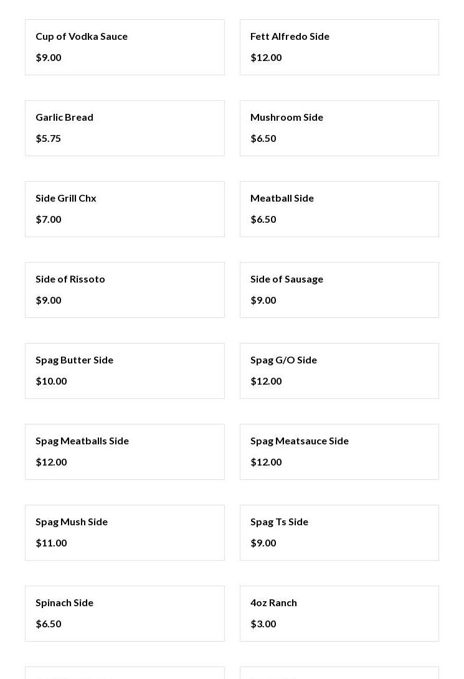Select Spag Meatballs Side item
Screen dimensions: 464x679
point(125,452)
